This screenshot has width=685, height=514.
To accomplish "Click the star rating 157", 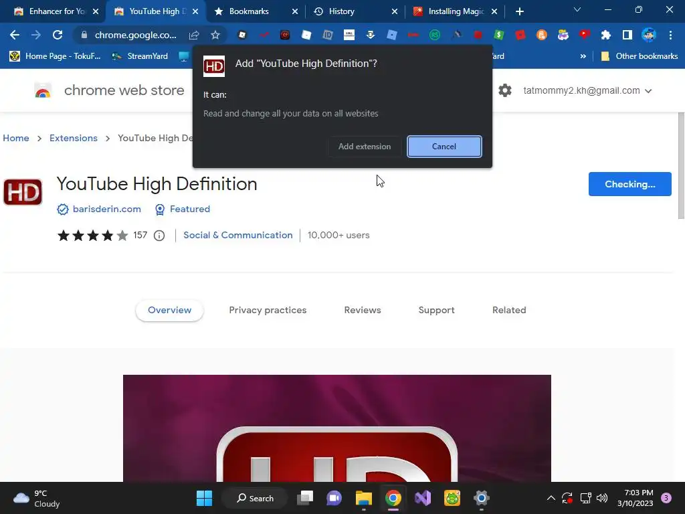I will pyautogui.click(x=102, y=236).
